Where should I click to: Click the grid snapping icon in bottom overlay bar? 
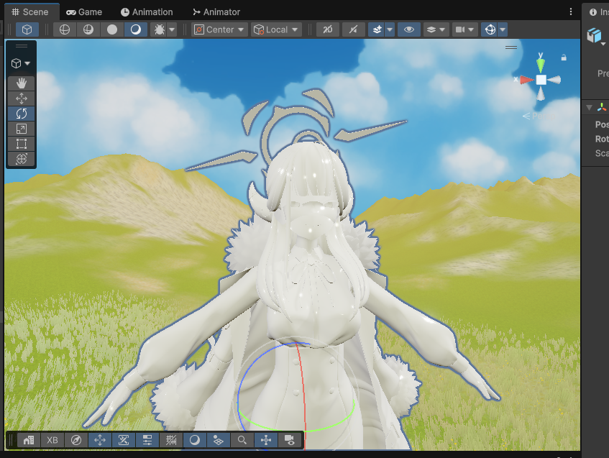(171, 440)
